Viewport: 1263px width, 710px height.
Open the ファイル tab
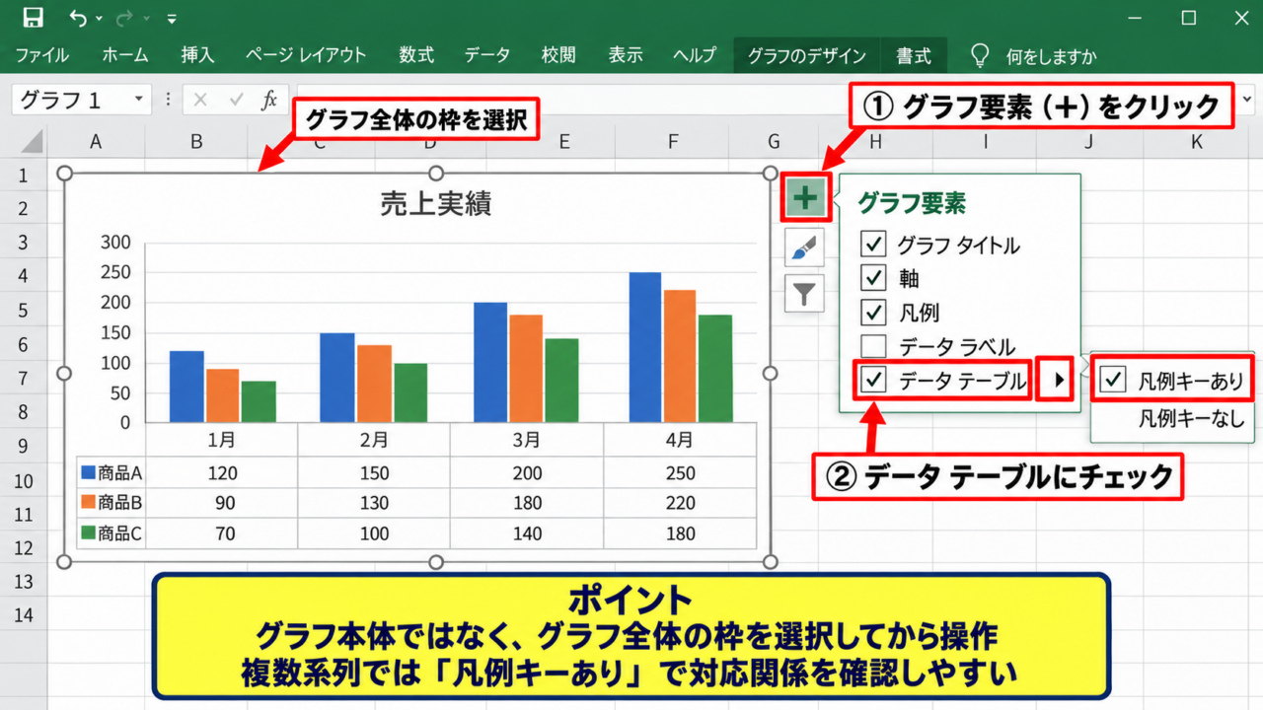pyautogui.click(x=41, y=55)
